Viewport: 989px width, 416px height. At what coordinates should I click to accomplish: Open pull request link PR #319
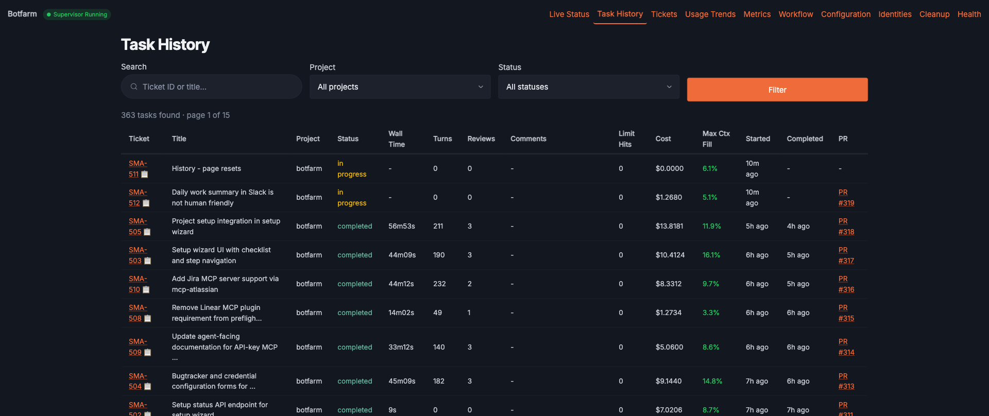click(x=846, y=198)
